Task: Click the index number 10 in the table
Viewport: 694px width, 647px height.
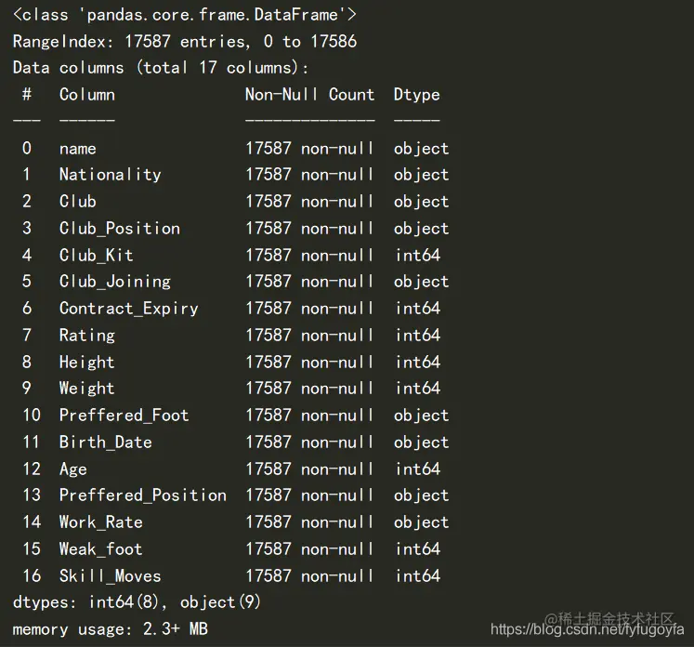Action: click(x=32, y=416)
